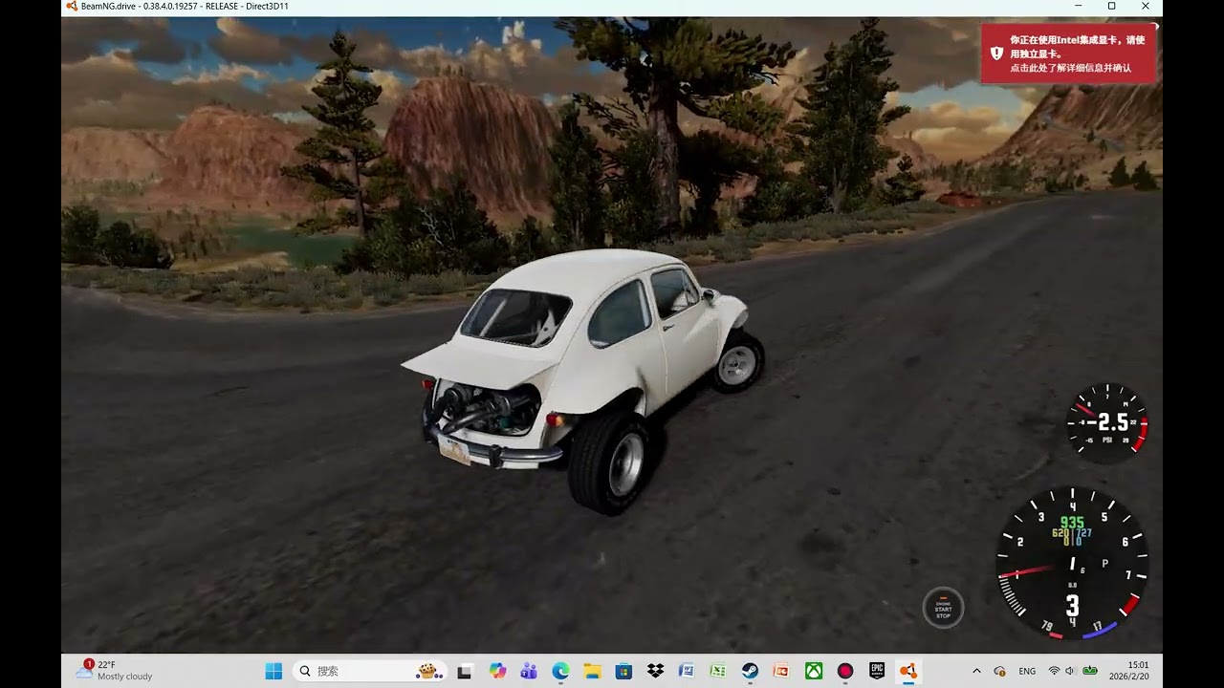Click the BeamNG.drive taskbar icon
Viewport: 1224px width, 688px height.
[908, 671]
